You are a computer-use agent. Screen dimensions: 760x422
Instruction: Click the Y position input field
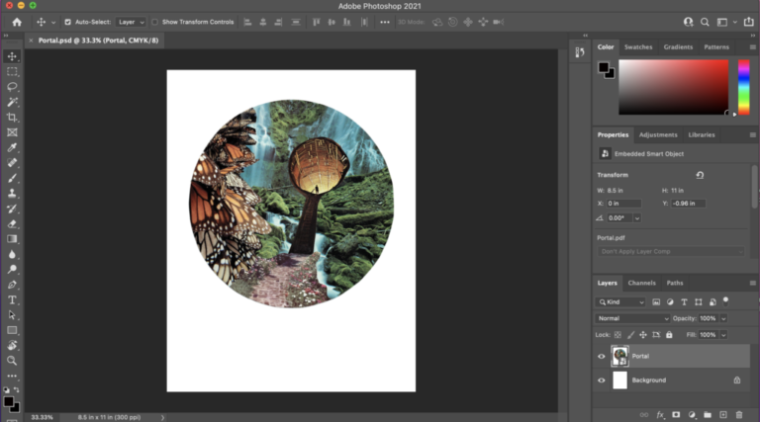[x=687, y=203]
